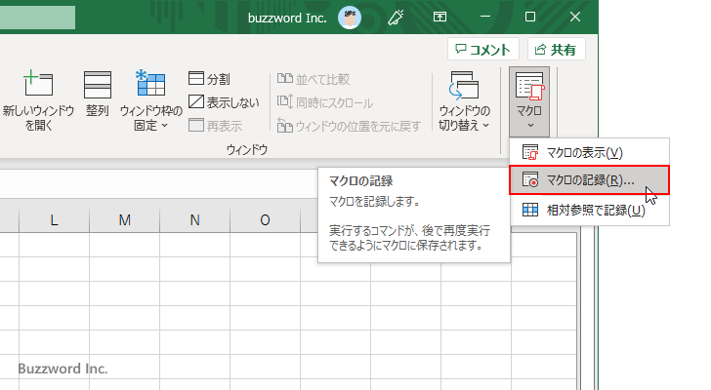
Task: Select column M header
Action: (124, 220)
